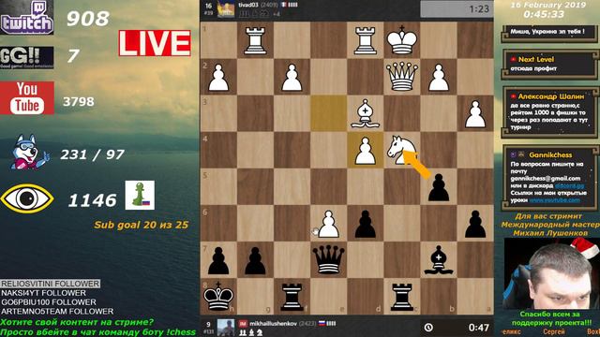Click the clock icon beside 0:47
This screenshot has width=600, height=337.
click(428, 328)
